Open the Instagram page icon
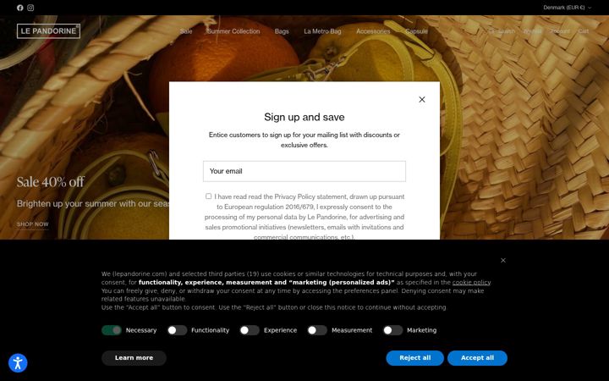Screen dimensions: 609x381 30,8
